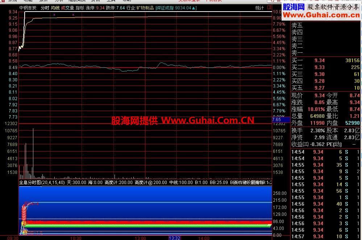The height and width of the screenshot is (240, 362).
Task: Click the 中线:100.00 indicator value
Action: click(181, 183)
